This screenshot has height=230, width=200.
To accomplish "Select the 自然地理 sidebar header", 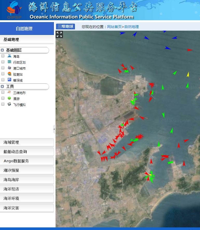I will pos(27,29).
